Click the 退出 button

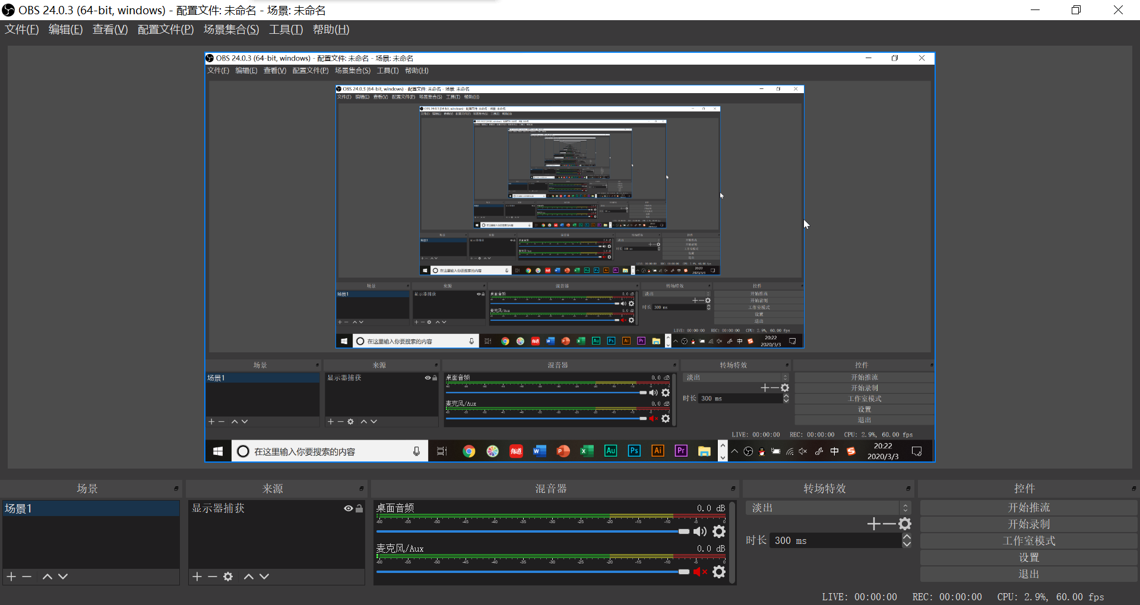click(1029, 574)
